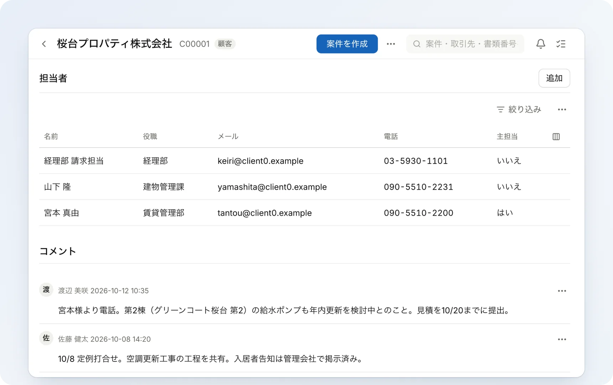Open notifications bell

(x=541, y=44)
